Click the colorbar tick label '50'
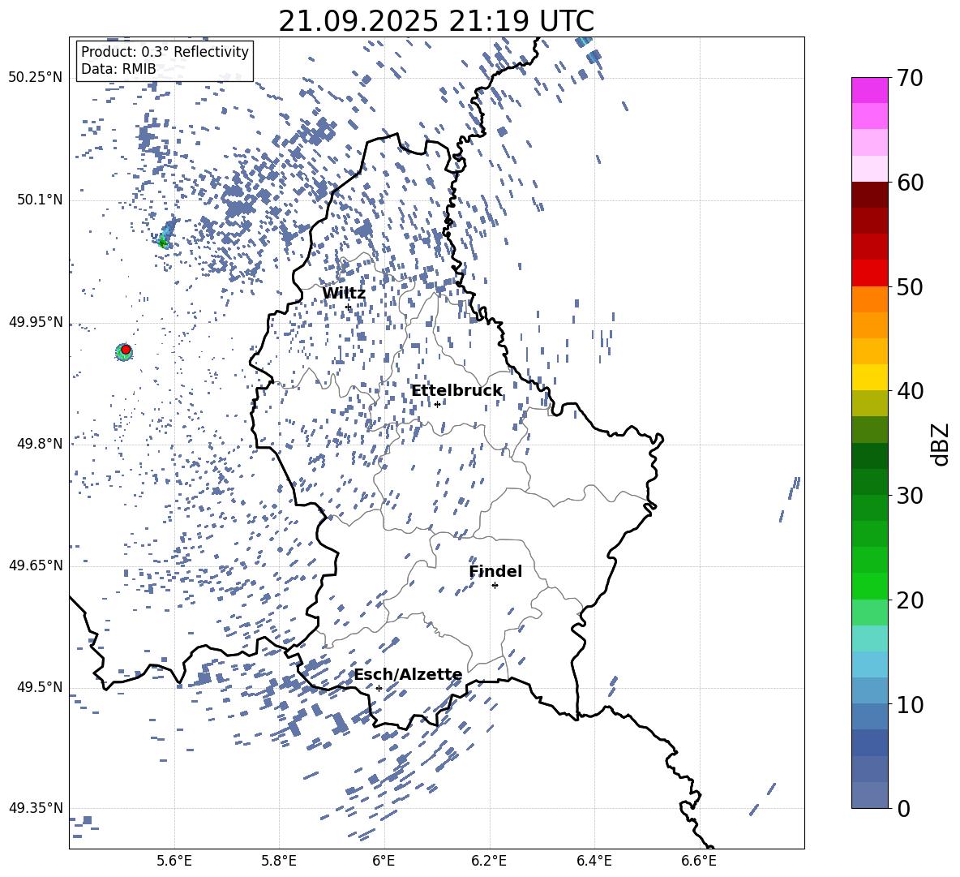Image resolution: width=960 pixels, height=877 pixels. [x=910, y=286]
